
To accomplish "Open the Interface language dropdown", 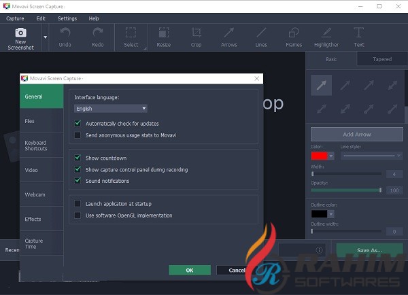I will coord(111,109).
